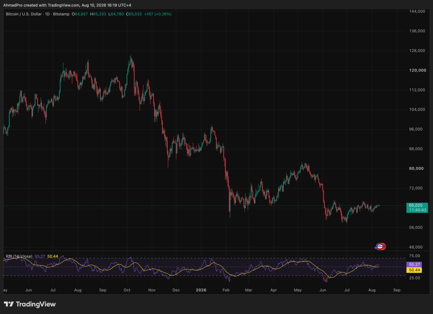This screenshot has height=314, width=433.
Task: Click the 56,000 price axis label
Action: point(416,227)
